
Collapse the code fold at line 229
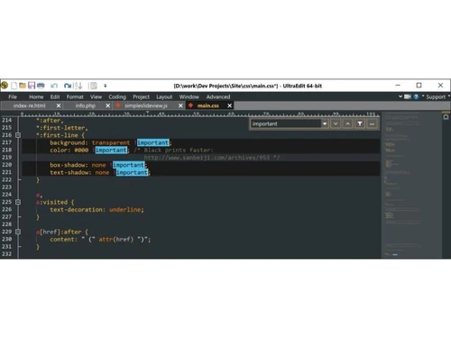[18, 232]
